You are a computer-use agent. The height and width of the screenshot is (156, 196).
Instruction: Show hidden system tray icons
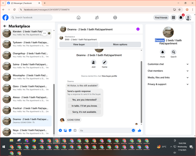171,147
